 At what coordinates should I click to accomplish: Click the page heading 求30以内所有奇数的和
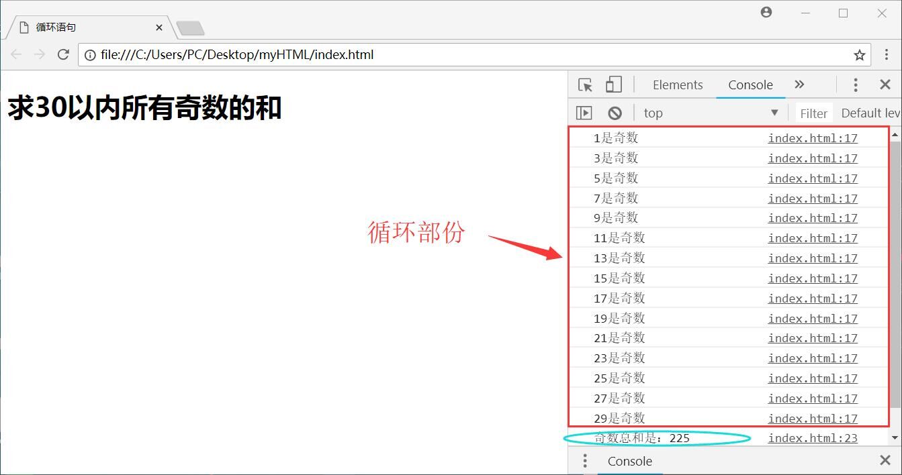pos(144,108)
